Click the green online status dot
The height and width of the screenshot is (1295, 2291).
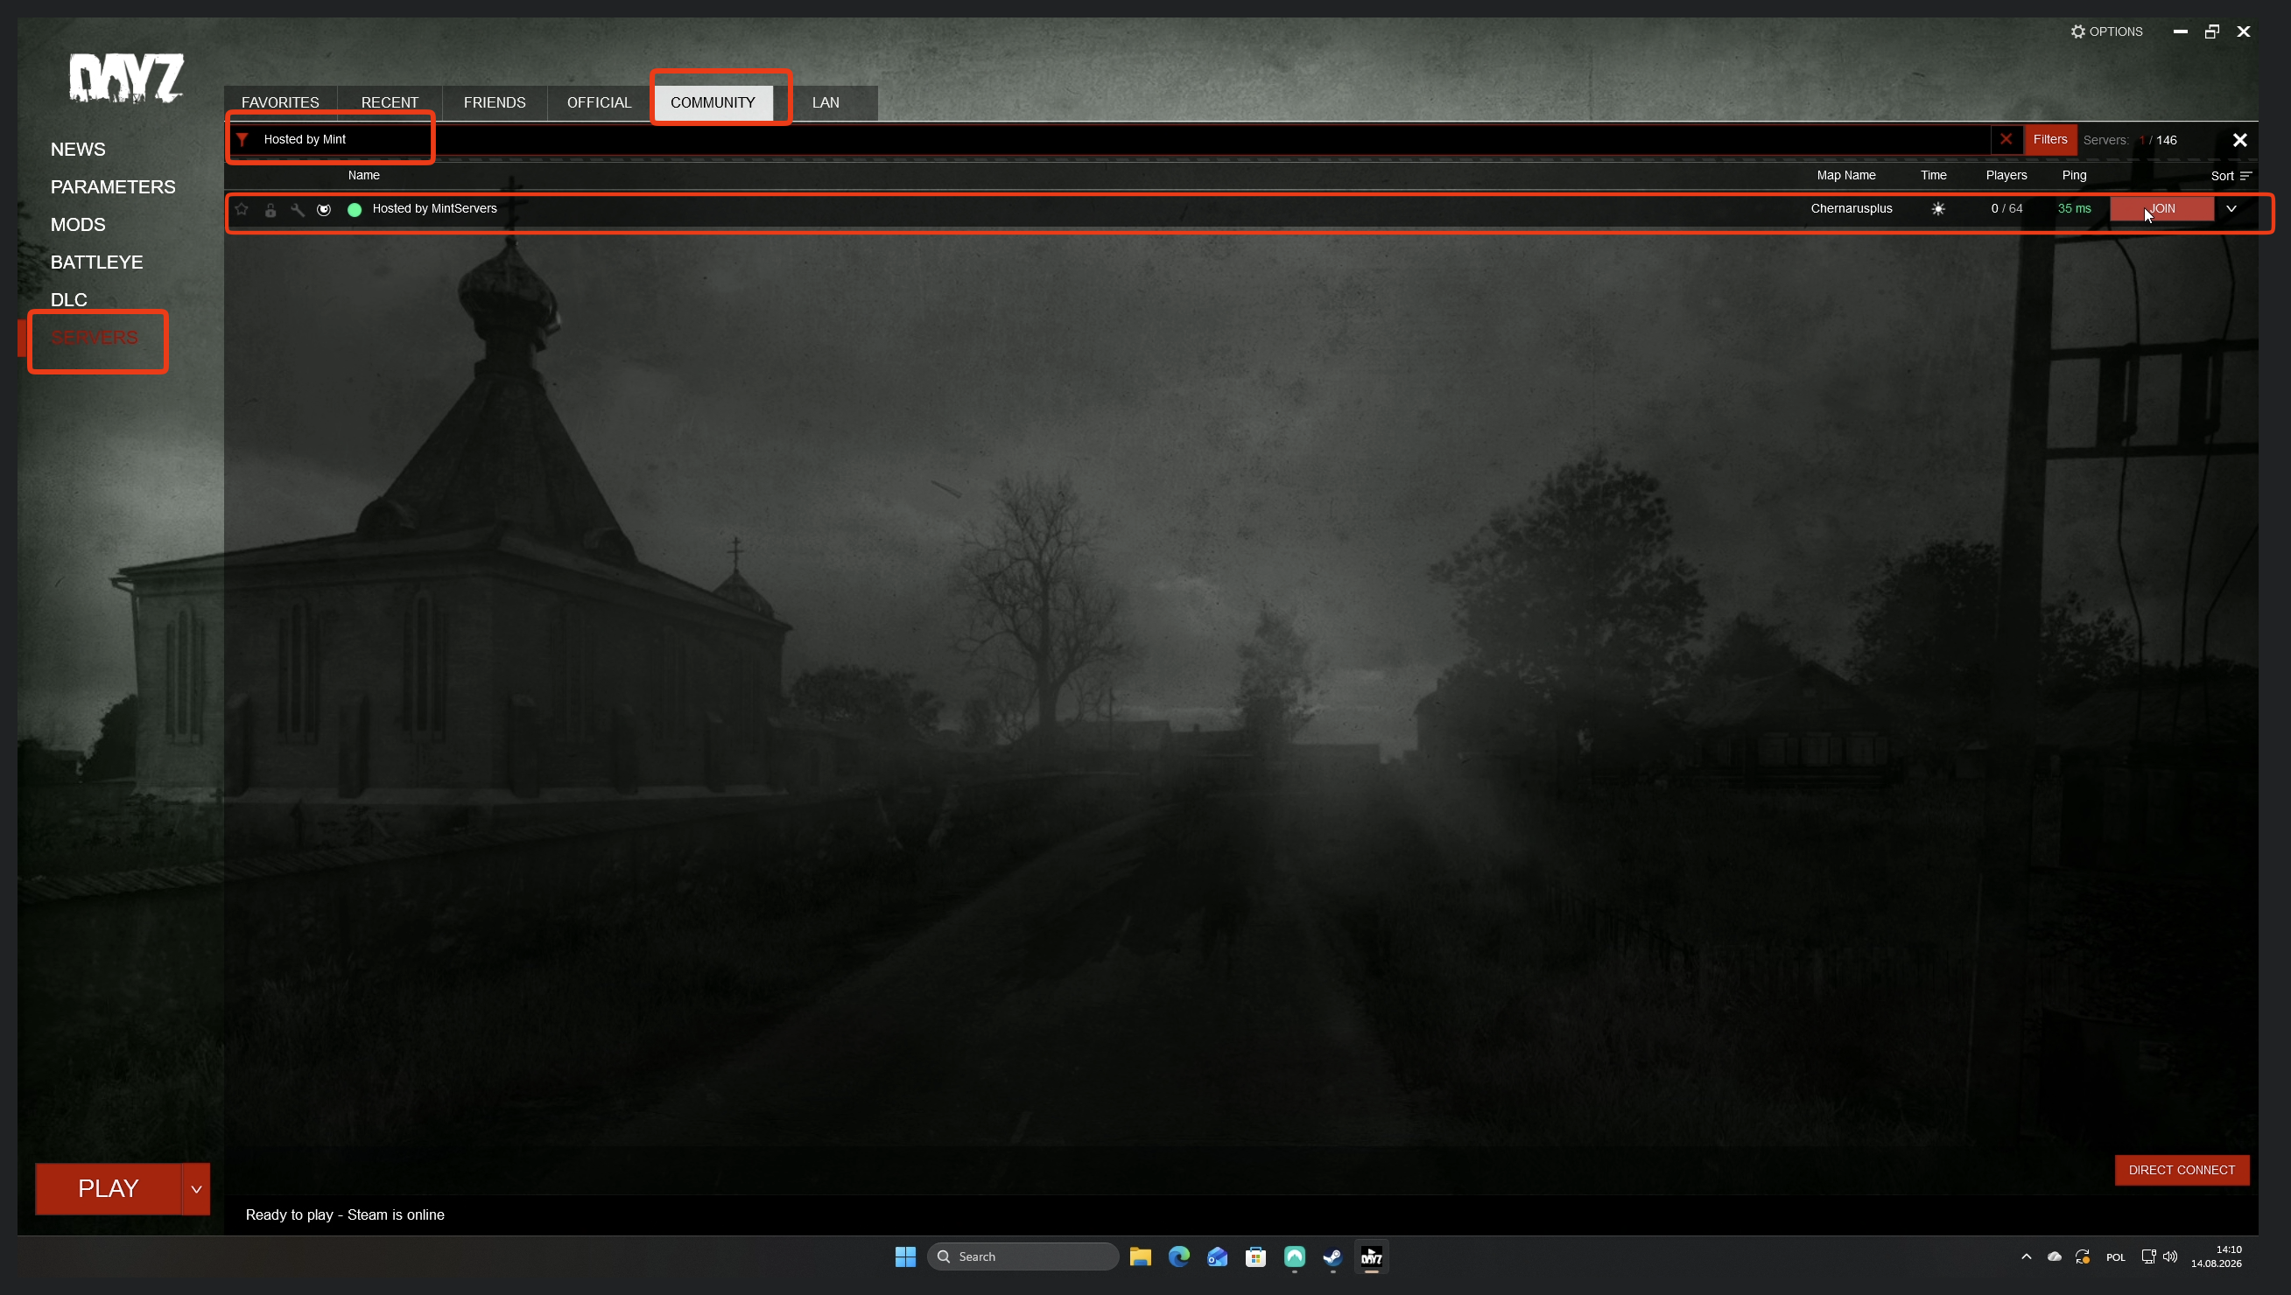[354, 210]
